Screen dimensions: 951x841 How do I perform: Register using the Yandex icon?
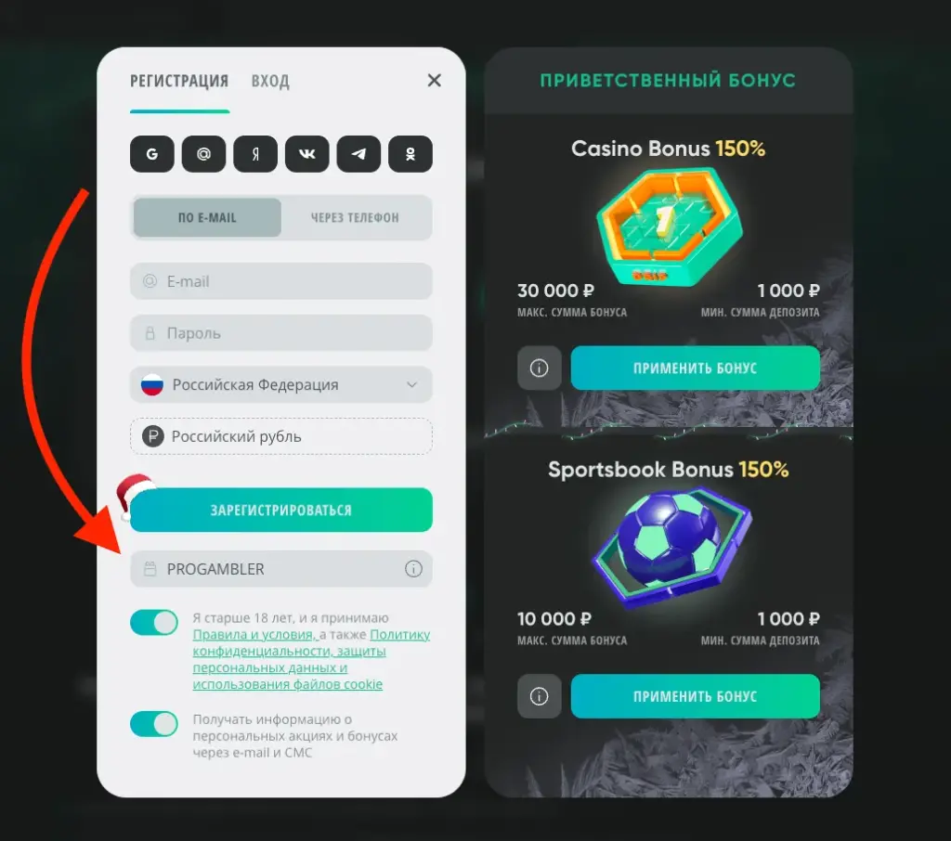point(255,154)
